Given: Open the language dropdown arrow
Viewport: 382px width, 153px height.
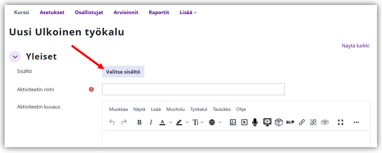Looking at the screenshot, I should click(x=220, y=123).
